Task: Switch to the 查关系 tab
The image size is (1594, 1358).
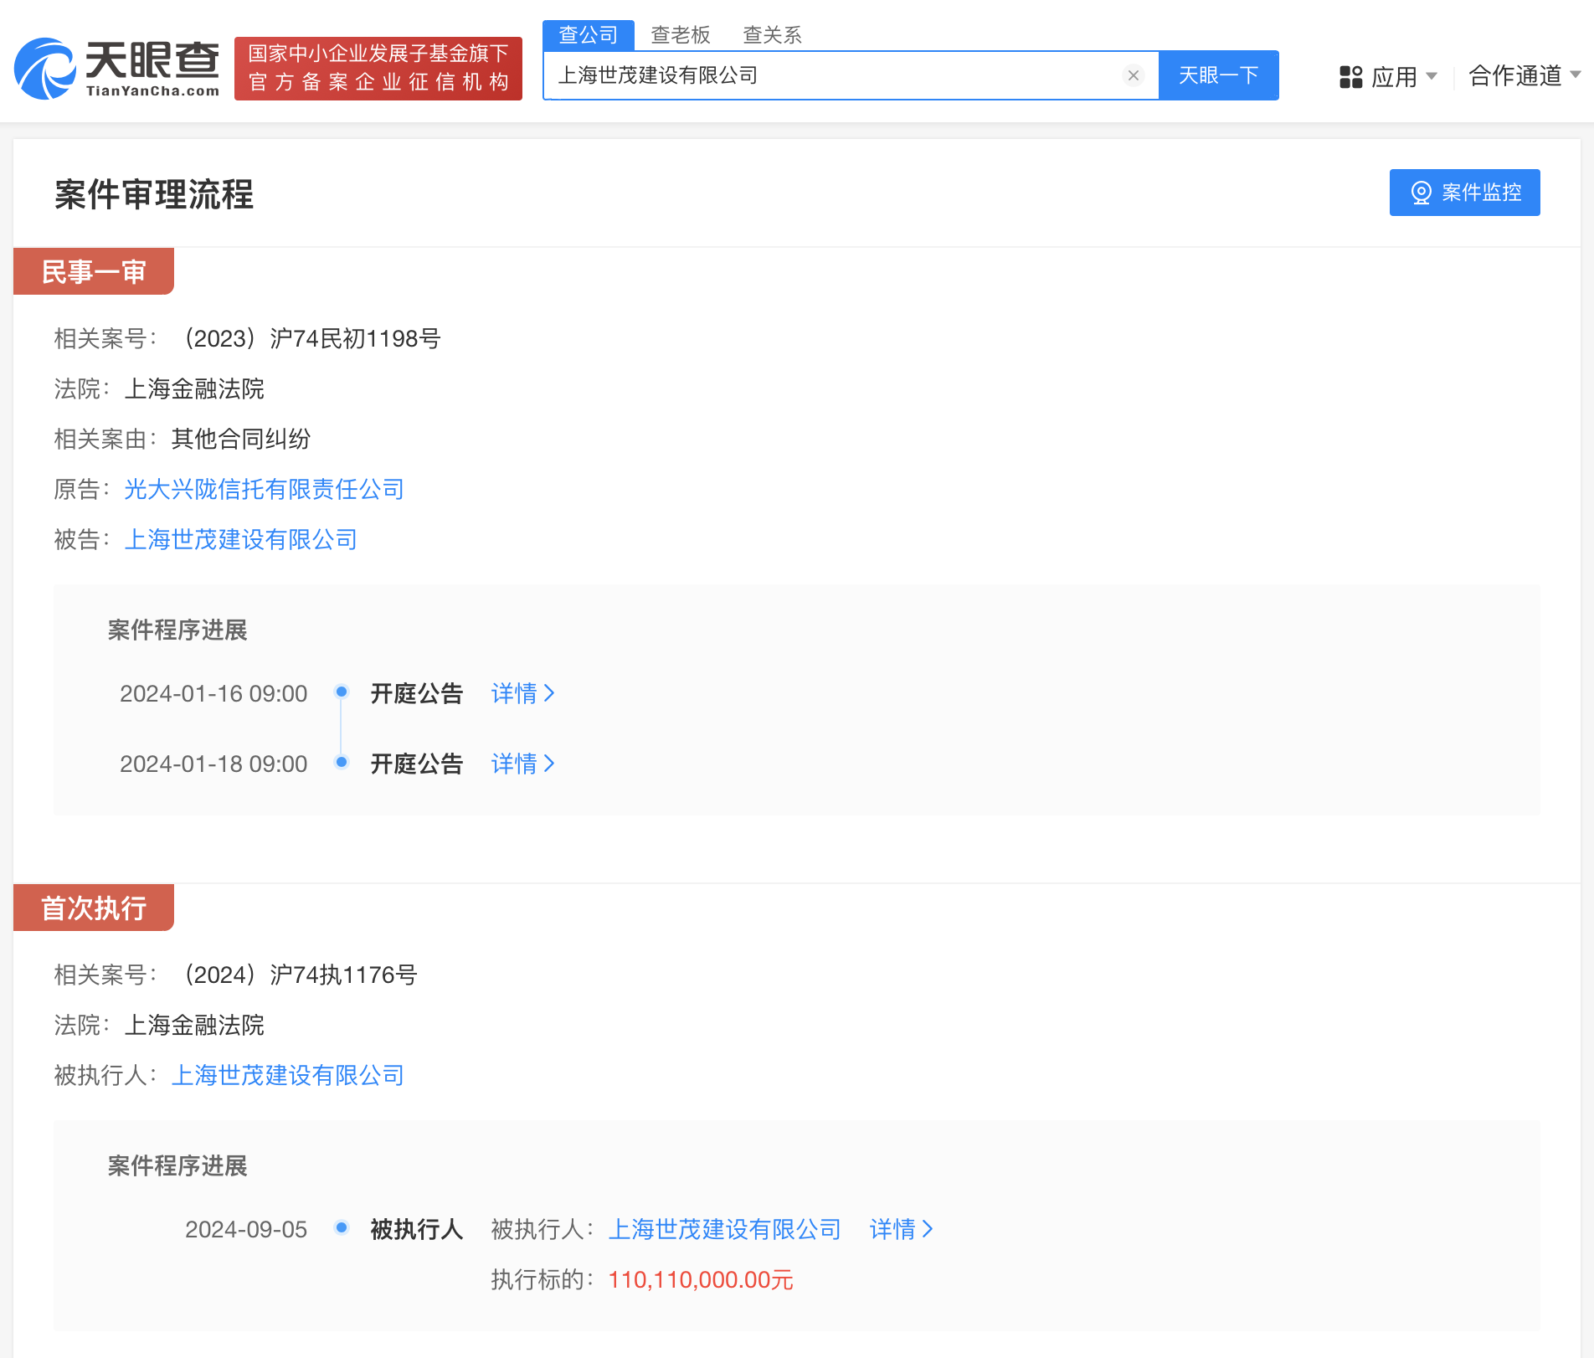Action: pos(771,34)
